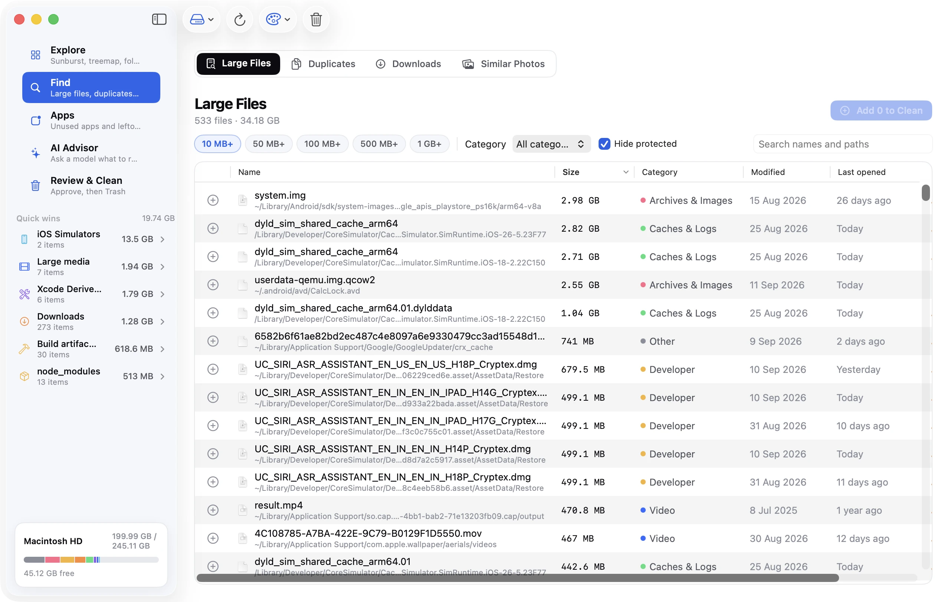Screen dimensions: 950x602
Task: Select the 100 MB+ size filter
Action: point(322,144)
